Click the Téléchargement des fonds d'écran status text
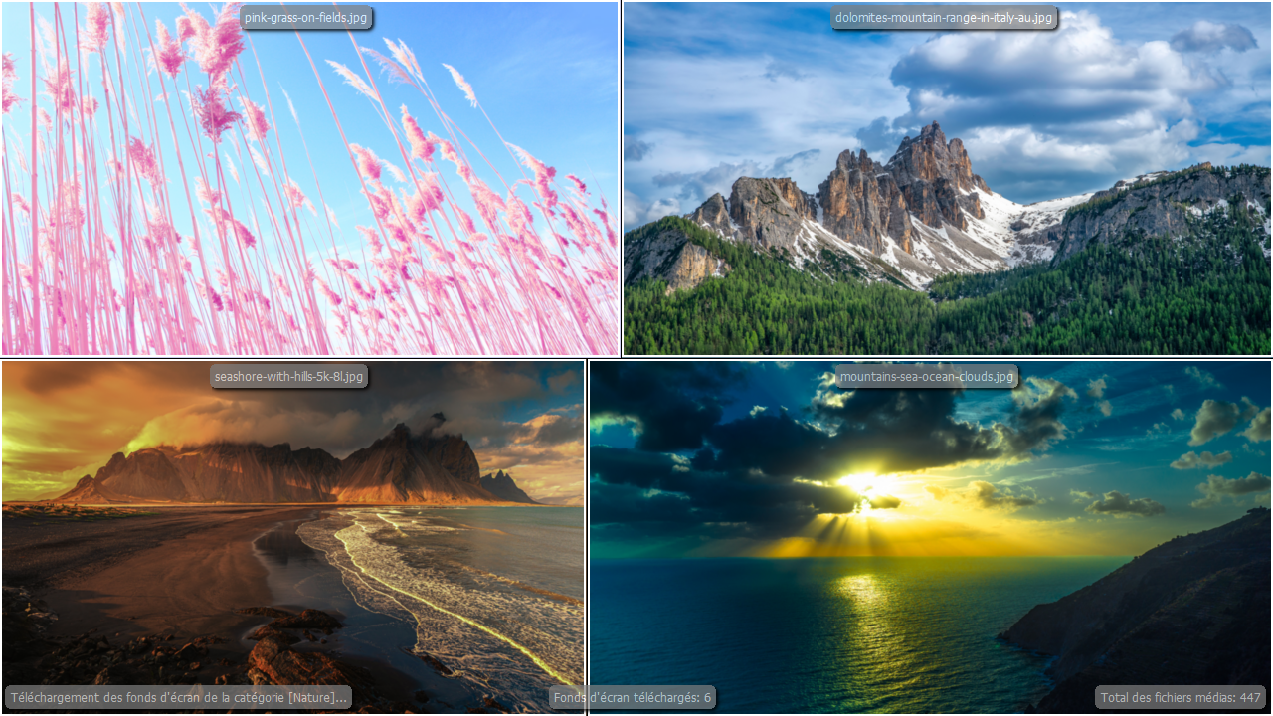The width and height of the screenshot is (1273, 716). pos(179,697)
